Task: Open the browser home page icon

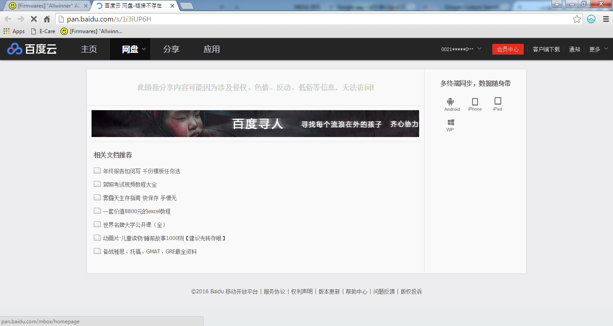Action: tap(47, 19)
